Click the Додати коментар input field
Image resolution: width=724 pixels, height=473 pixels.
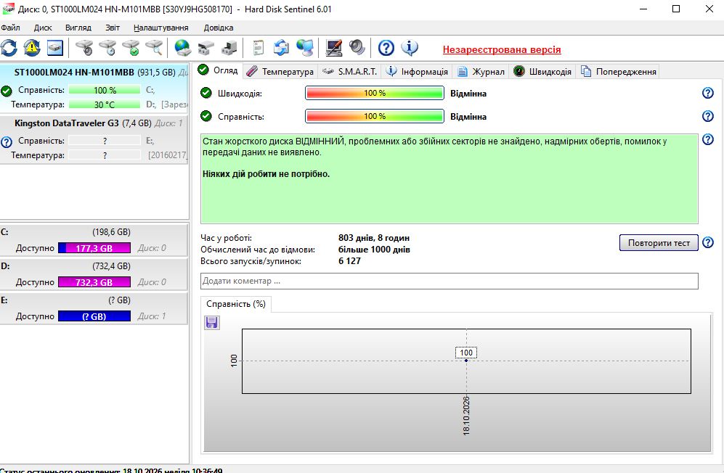pos(450,281)
